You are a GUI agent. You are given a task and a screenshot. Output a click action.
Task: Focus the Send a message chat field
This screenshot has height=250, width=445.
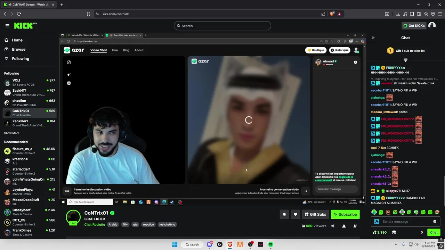[405, 222]
